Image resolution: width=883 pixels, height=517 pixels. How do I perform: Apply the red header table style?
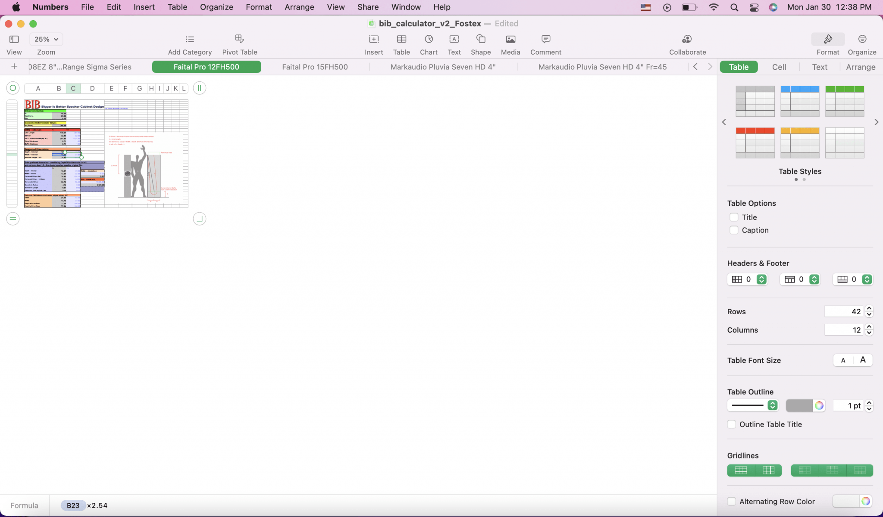(x=755, y=143)
